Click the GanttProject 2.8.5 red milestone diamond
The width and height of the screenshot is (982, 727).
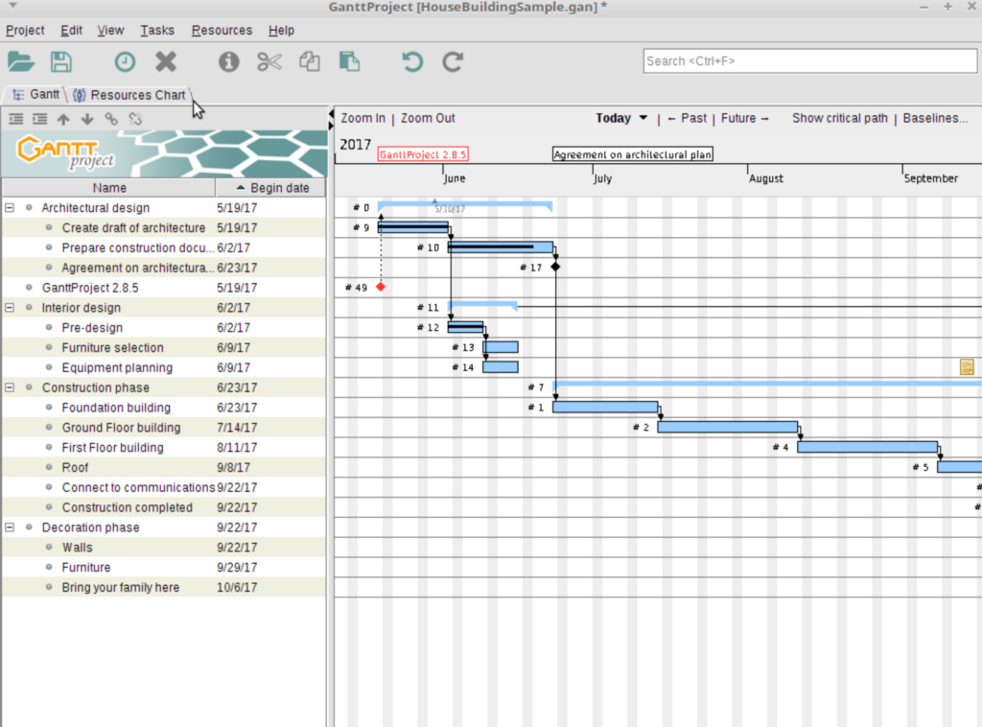pos(380,287)
